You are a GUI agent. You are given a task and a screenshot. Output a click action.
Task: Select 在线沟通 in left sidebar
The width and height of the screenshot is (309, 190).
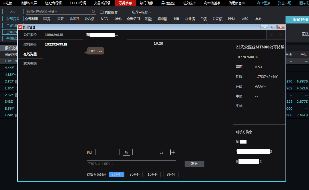pos(30,54)
